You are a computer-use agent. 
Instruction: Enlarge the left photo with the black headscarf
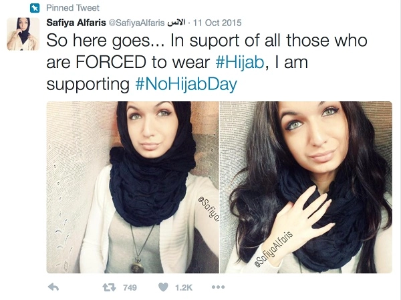coord(132,187)
